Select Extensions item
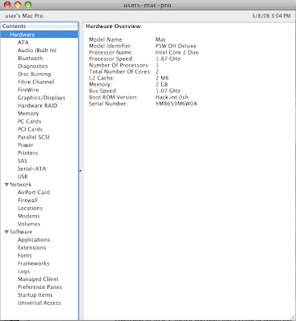 coord(31,248)
